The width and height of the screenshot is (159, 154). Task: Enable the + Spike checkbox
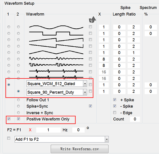click(x=115, y=100)
